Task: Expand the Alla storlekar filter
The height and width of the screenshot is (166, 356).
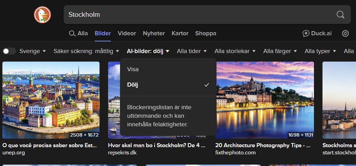Action: coord(235,51)
